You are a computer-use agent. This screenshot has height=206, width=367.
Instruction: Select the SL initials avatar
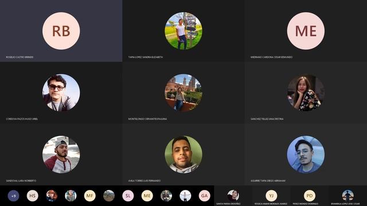128,196
